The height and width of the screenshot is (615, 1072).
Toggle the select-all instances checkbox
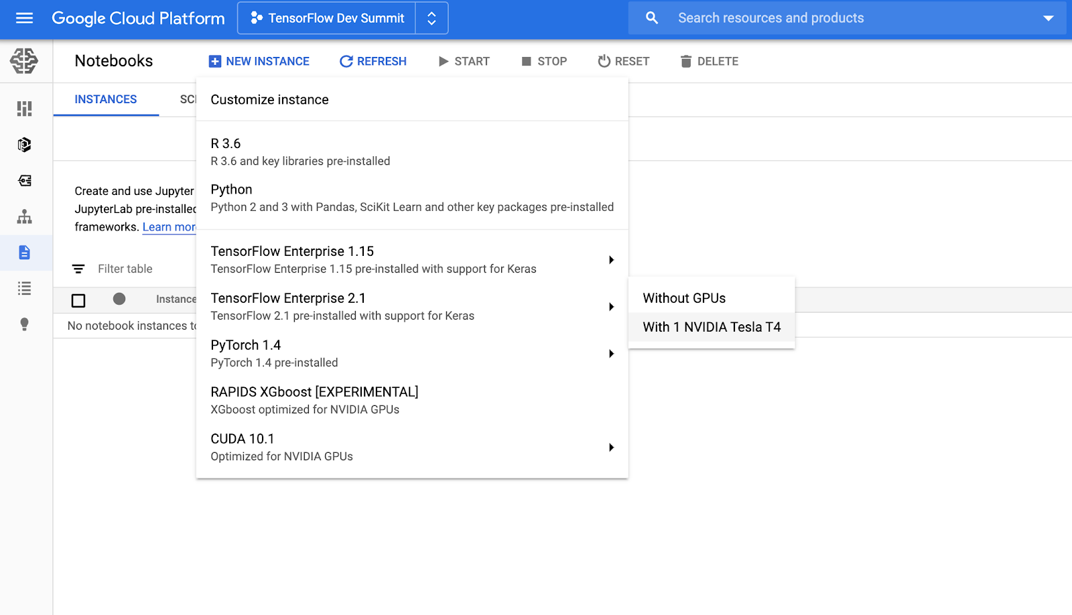click(x=78, y=301)
